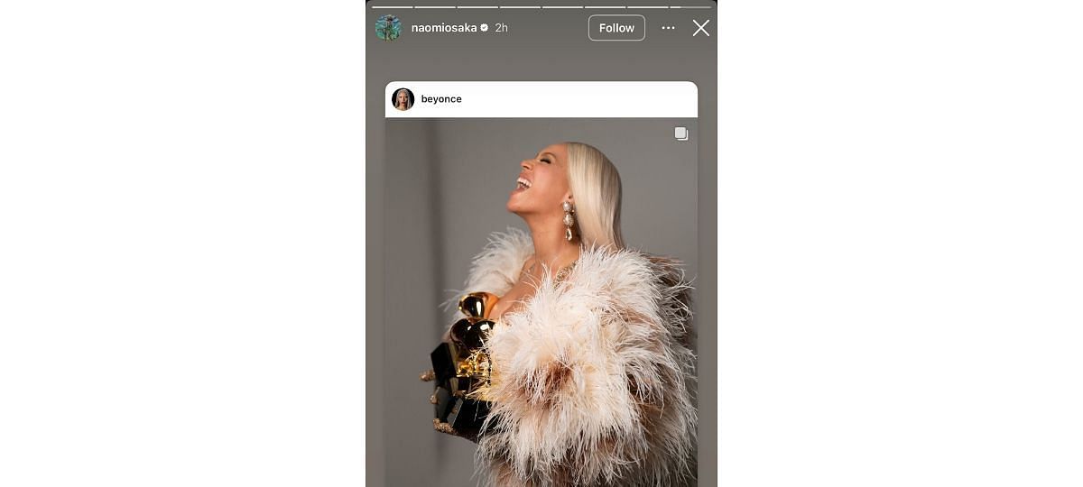Click the last partially-filled story segment
The height and width of the screenshot is (487, 1083).
tap(690, 6)
